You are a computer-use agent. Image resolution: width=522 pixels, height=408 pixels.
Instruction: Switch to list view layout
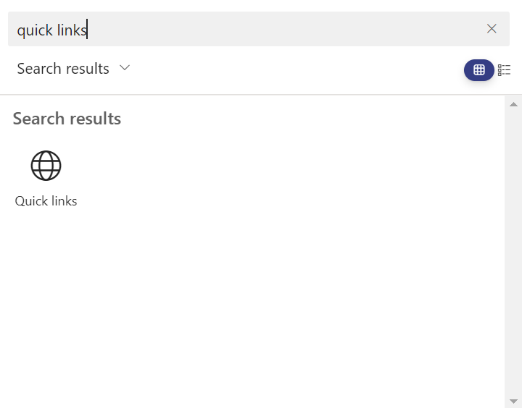(505, 70)
